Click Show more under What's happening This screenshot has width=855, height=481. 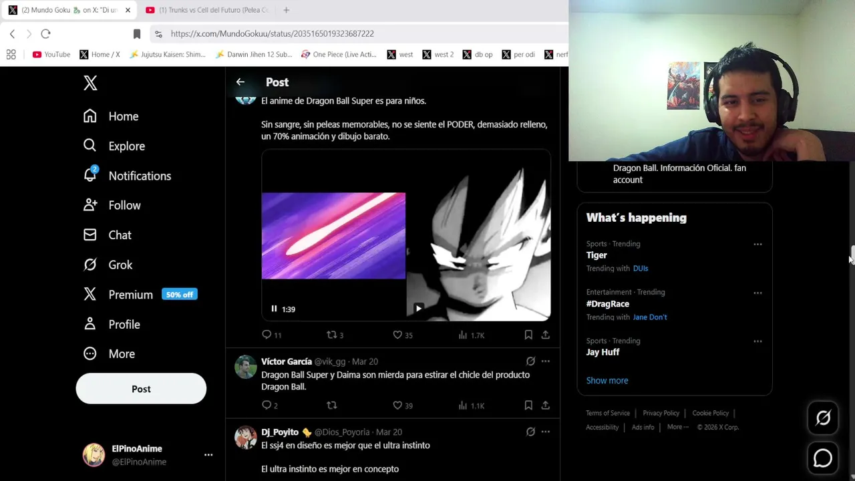point(607,380)
